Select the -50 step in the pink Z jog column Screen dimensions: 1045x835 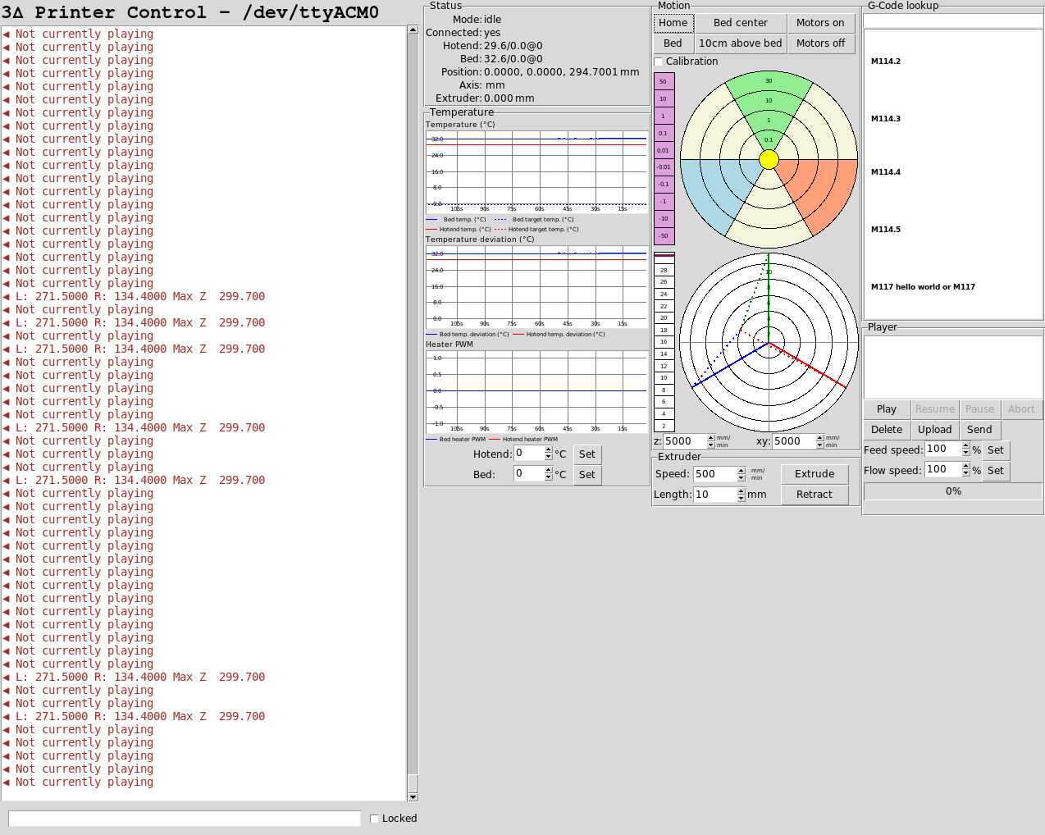tap(664, 235)
